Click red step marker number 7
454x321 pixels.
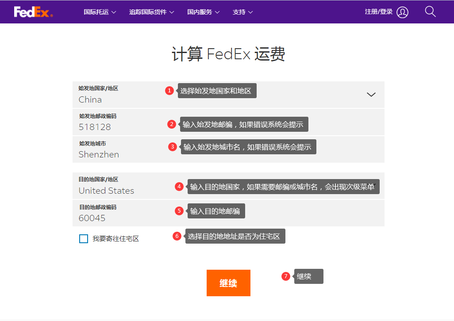click(286, 276)
